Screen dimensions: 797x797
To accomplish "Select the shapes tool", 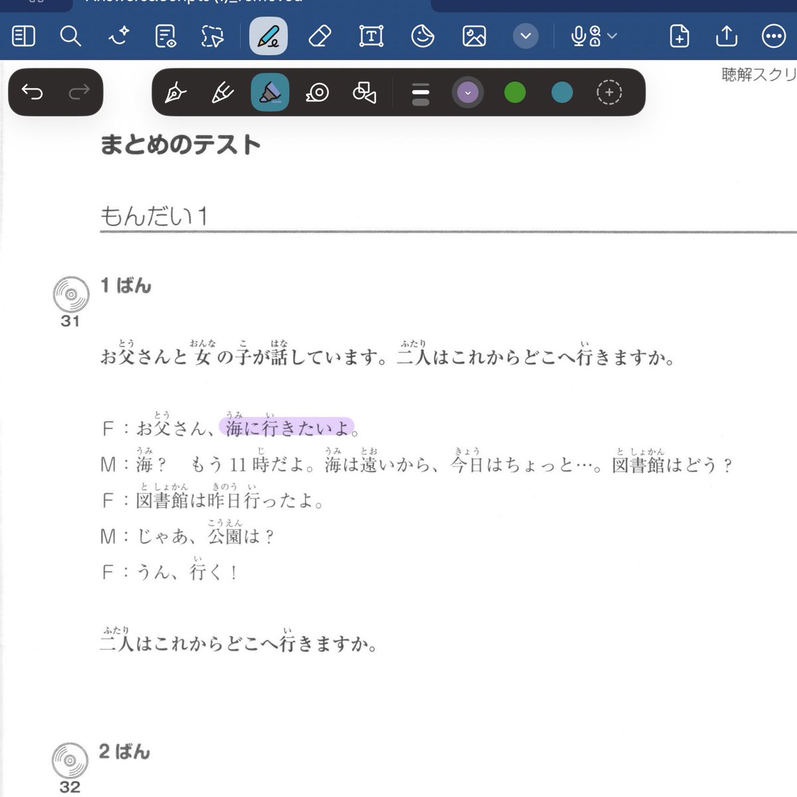I will coord(365,92).
